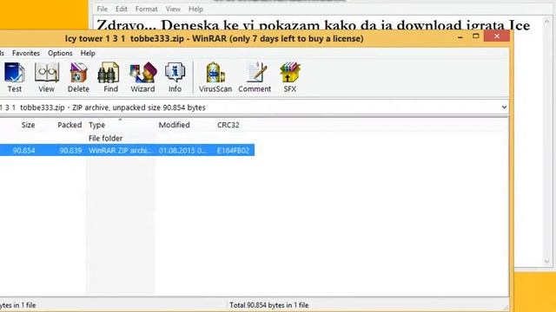
Task: Open View menu in the Notepad window
Action: (x=173, y=10)
